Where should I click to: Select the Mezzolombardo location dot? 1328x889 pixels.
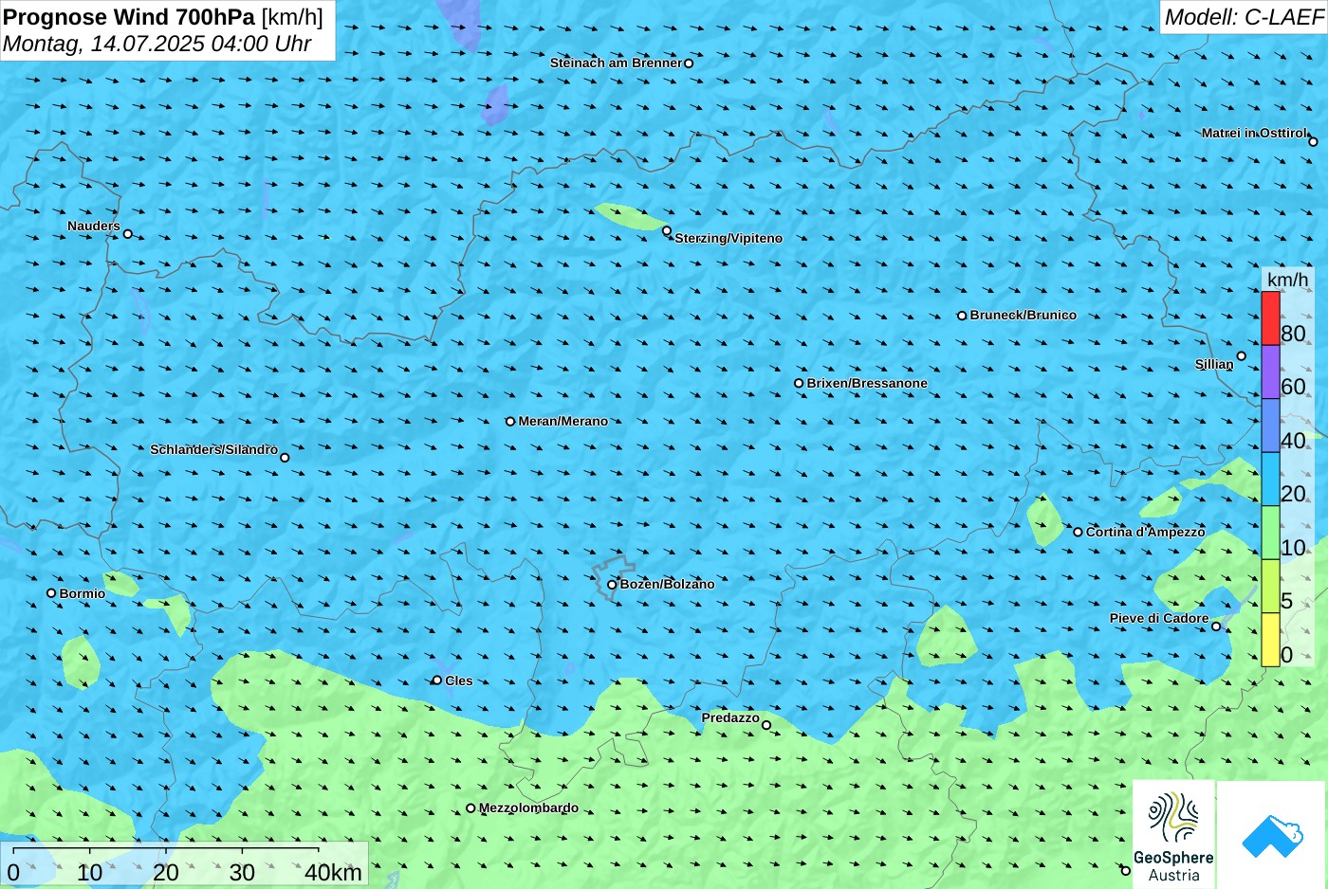click(x=470, y=808)
